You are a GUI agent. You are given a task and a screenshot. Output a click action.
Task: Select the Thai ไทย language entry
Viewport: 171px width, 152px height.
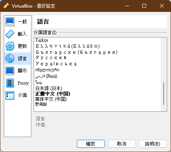coord(39,82)
